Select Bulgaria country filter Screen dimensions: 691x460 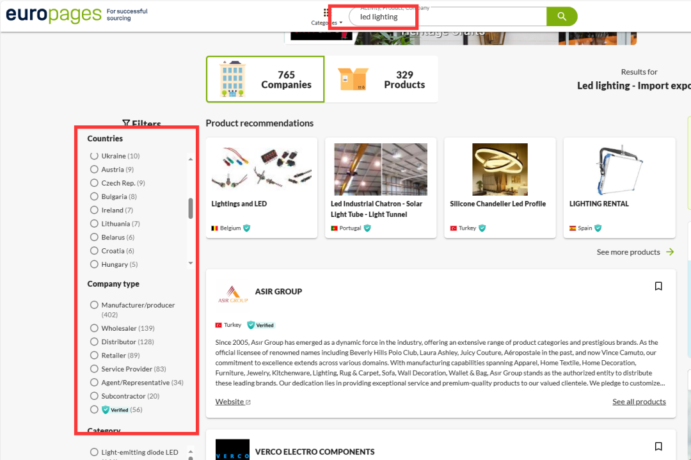point(94,196)
